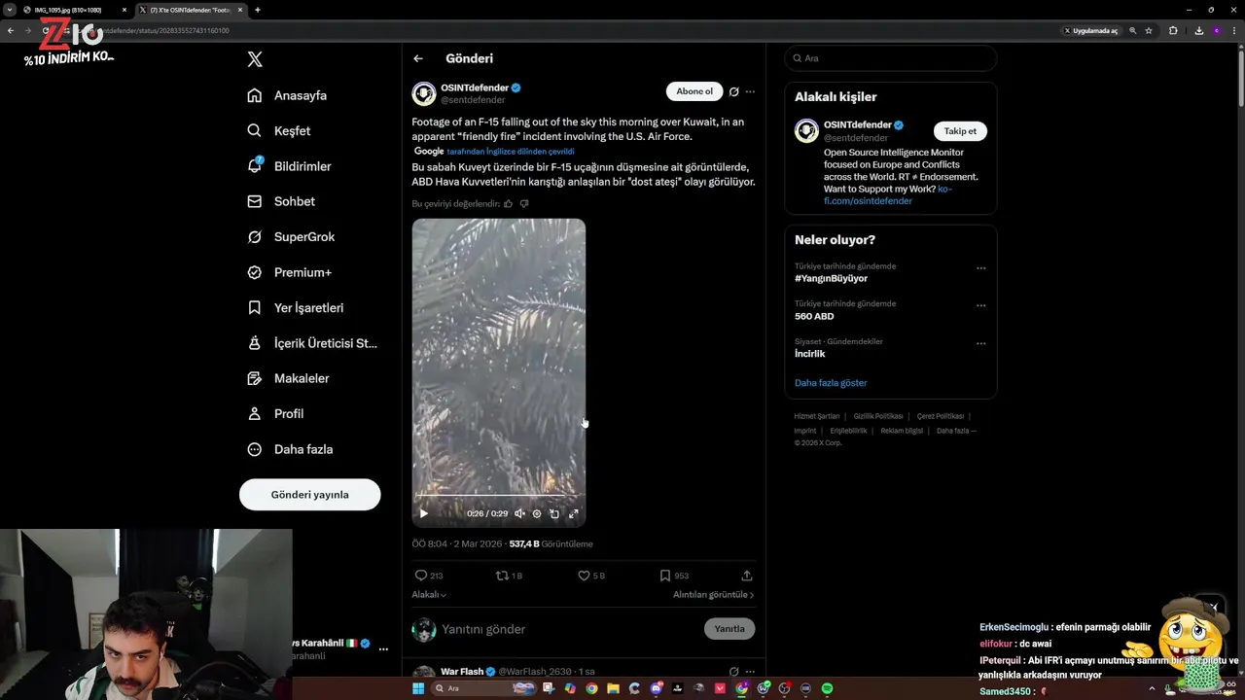Viewport: 1245px width, 700px height.
Task: Click the Gizlilik Politikası footer link
Action: 878,416
